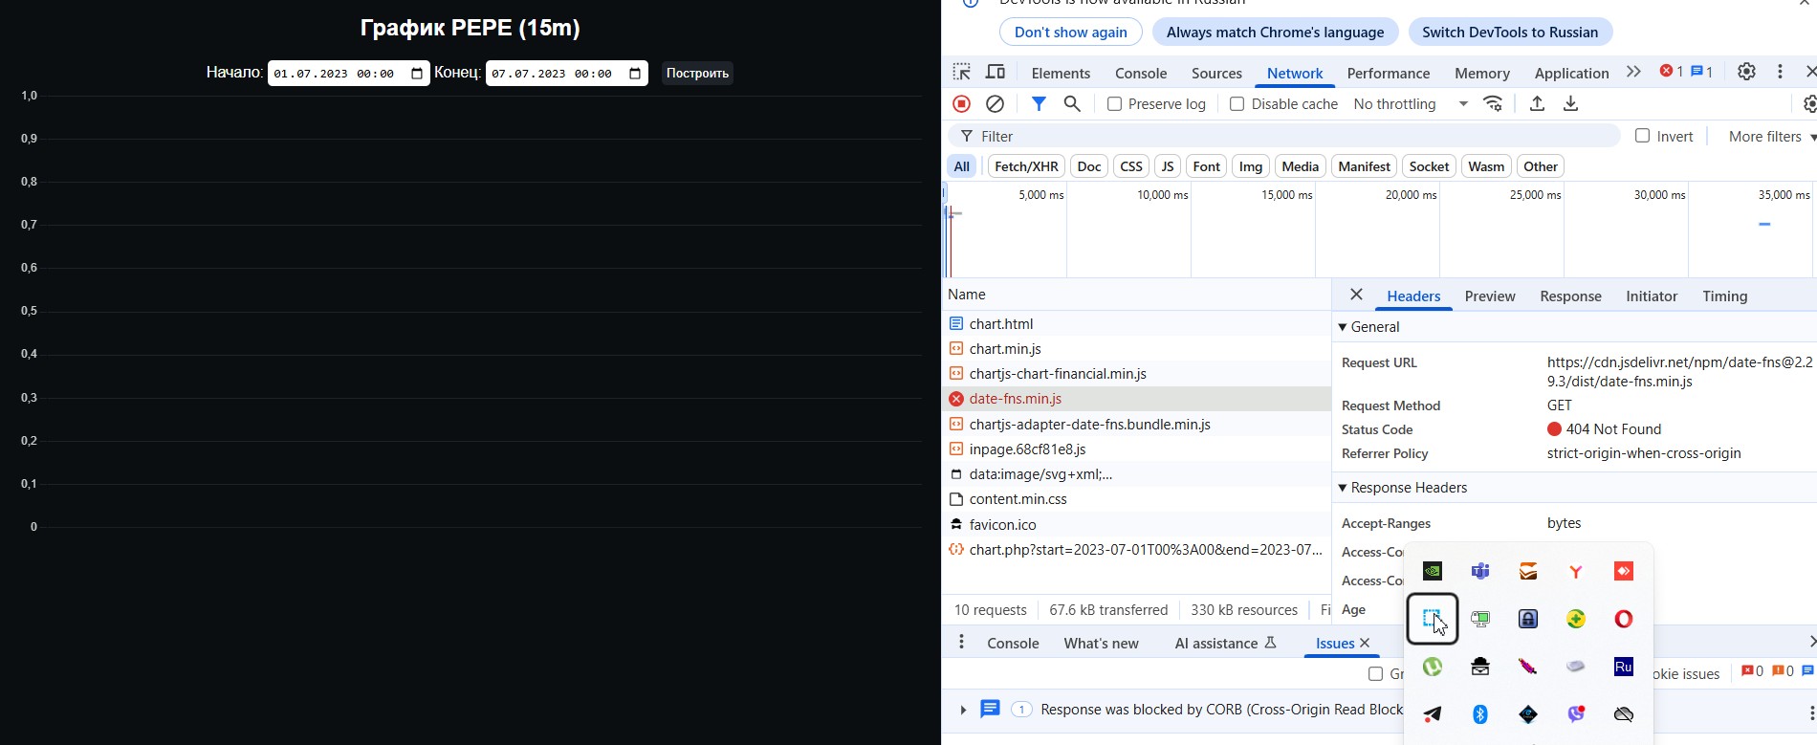Click the AnyDesk tray icon
This screenshot has width=1817, height=745.
click(x=1624, y=571)
